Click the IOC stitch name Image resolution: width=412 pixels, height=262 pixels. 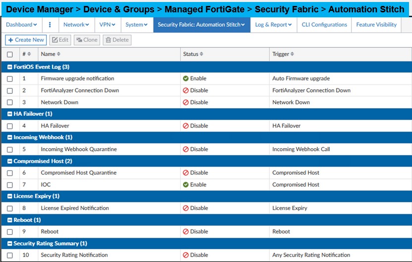(x=46, y=184)
